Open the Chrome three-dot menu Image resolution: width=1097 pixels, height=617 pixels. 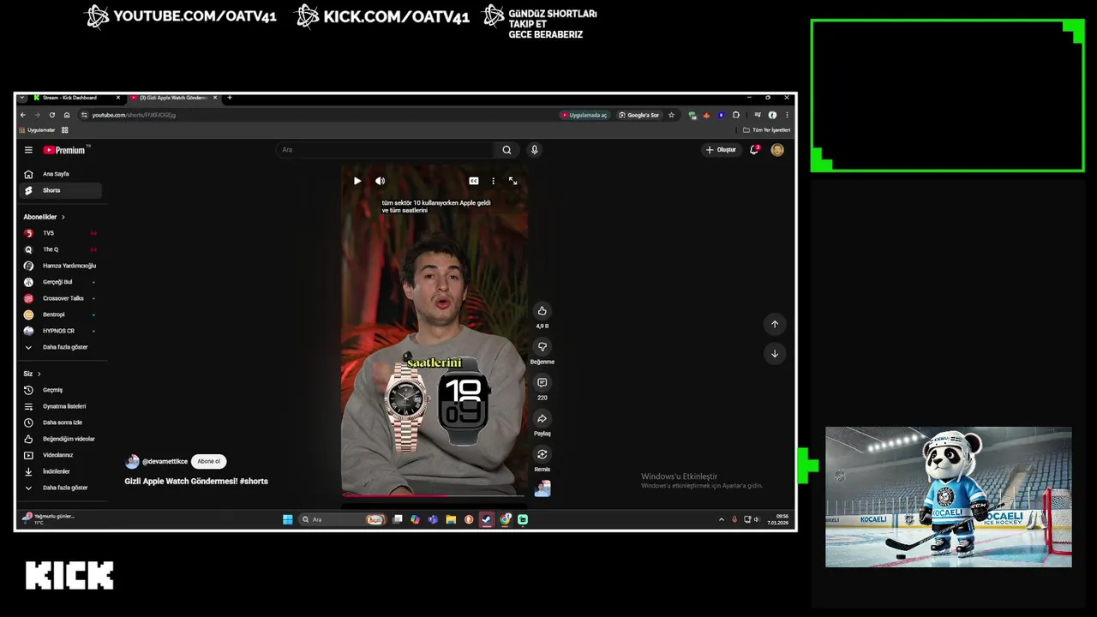pyautogui.click(x=787, y=115)
